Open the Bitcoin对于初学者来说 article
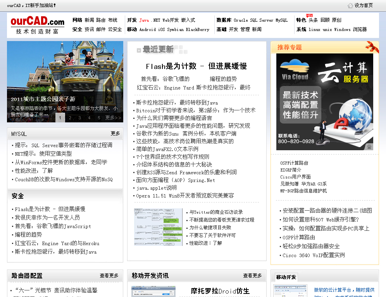 click(x=196, y=110)
